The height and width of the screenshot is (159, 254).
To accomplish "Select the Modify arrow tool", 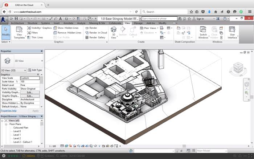I will pos(6,33).
